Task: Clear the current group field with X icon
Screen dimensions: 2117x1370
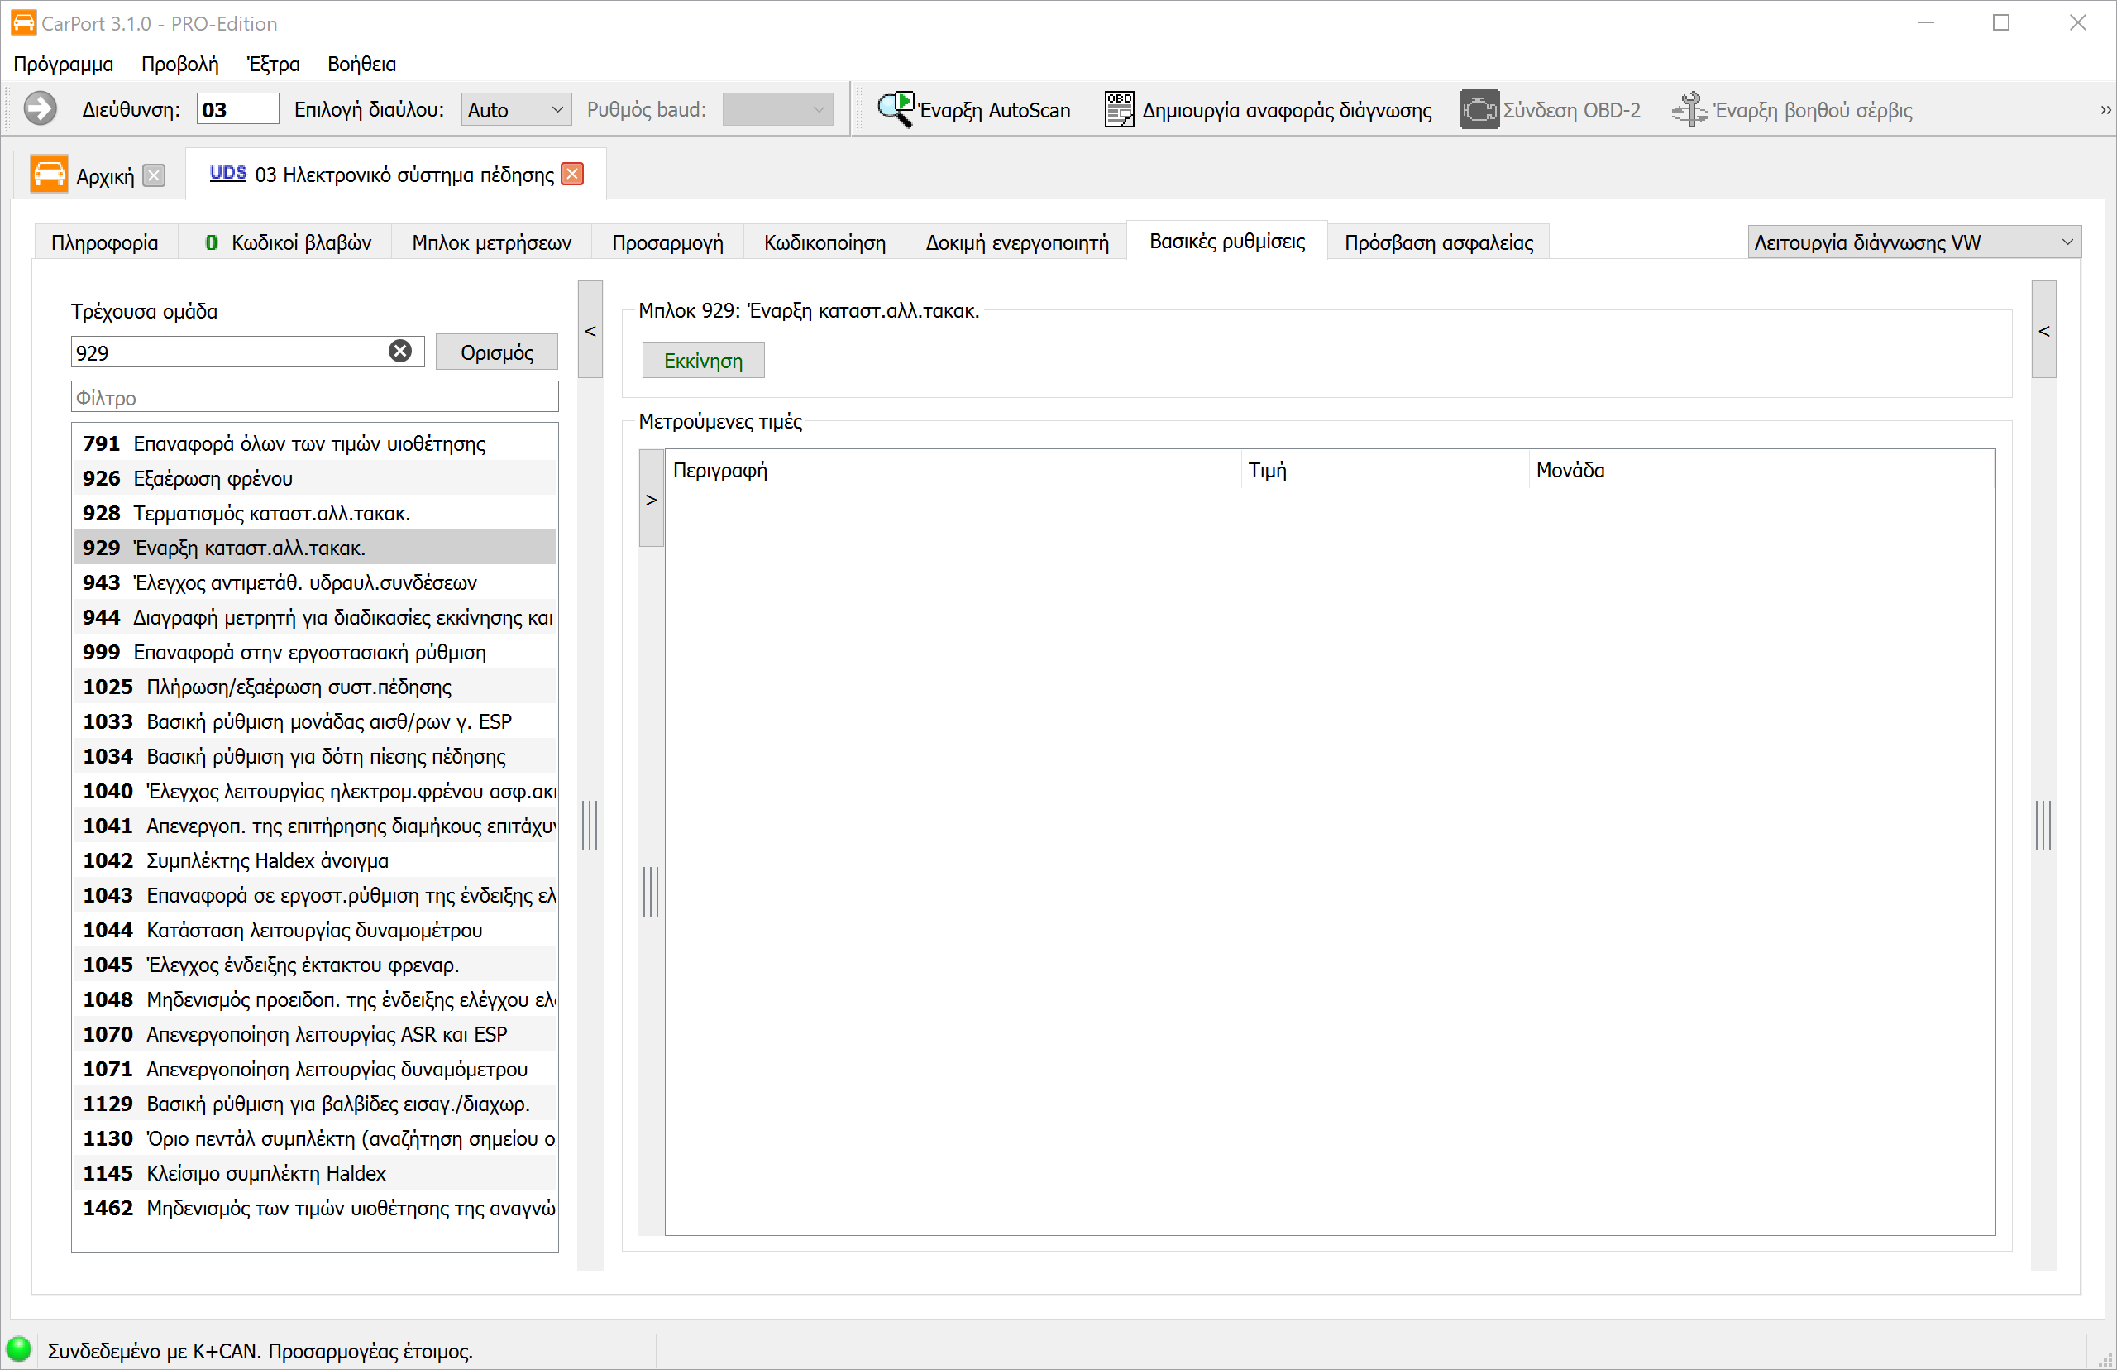Action: [400, 352]
